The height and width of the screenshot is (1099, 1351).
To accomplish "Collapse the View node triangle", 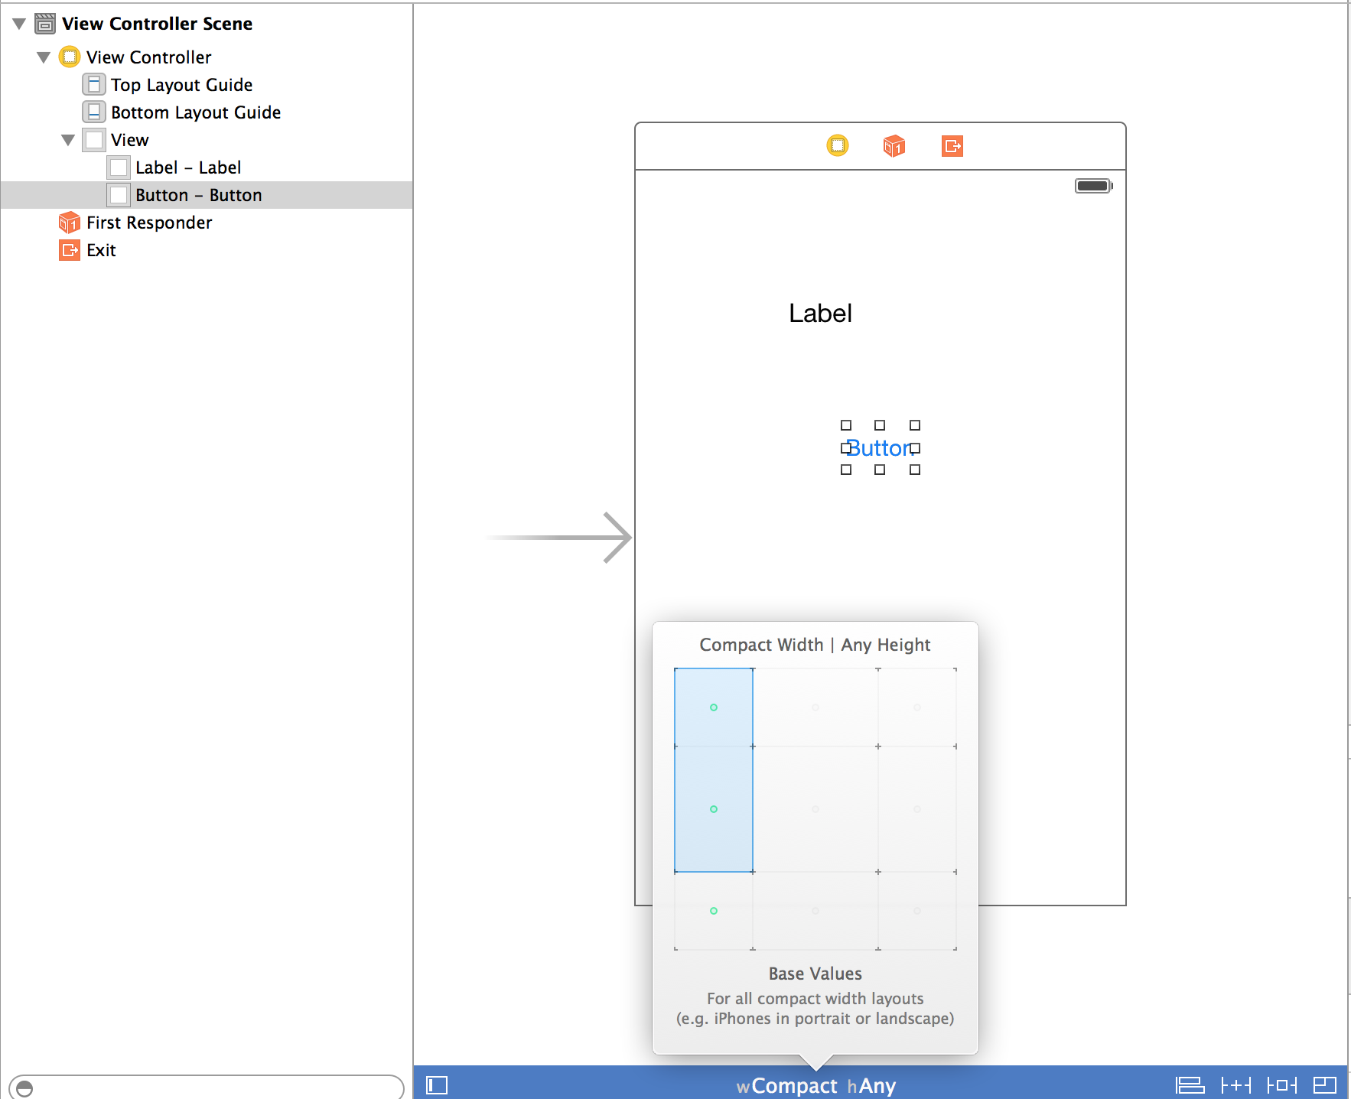I will click(68, 140).
